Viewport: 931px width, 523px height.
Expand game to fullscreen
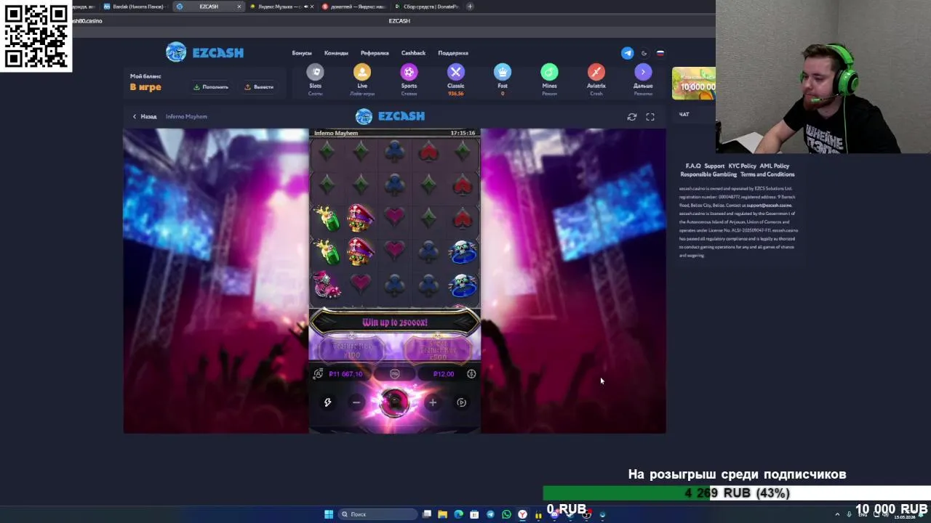[x=650, y=116]
